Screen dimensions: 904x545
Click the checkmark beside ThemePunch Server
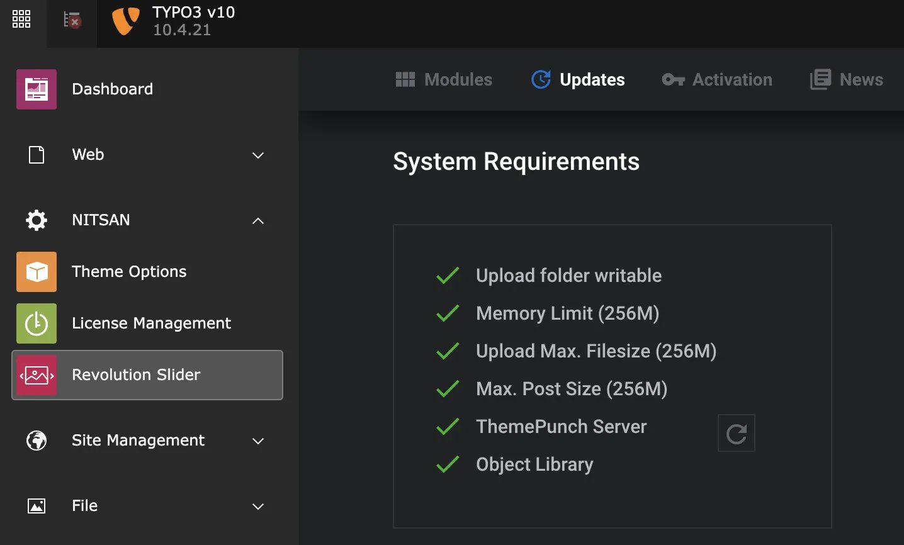pos(448,427)
